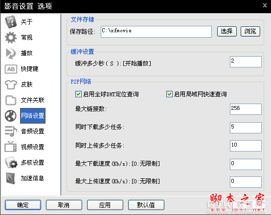Restore defaults with 默认值 button
The image size is (271, 215).
146,205
